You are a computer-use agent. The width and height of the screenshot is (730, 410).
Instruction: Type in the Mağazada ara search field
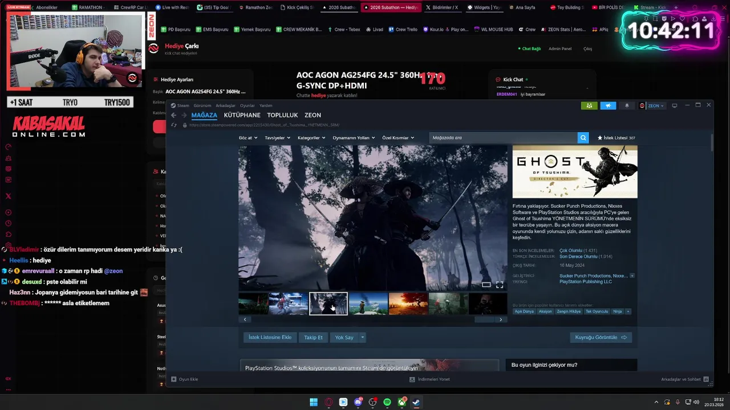(504, 138)
